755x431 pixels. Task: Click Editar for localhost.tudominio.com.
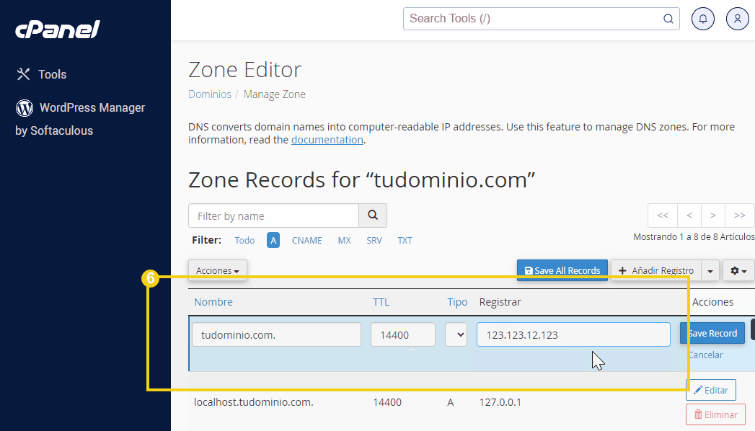[711, 390]
